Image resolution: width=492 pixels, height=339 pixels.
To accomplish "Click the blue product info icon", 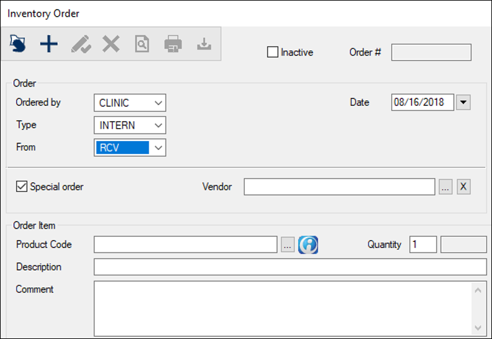I will pyautogui.click(x=308, y=245).
